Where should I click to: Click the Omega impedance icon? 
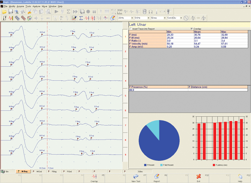click(150, 12)
